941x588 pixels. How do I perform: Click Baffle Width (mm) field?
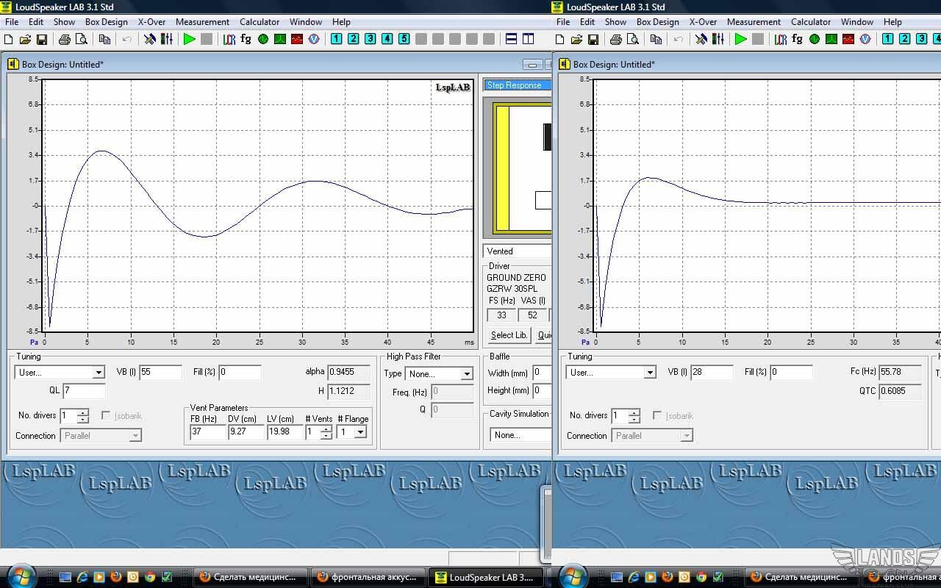[542, 373]
